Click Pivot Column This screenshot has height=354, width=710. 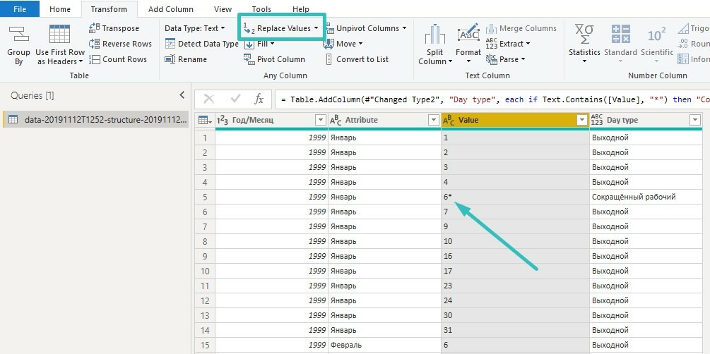click(274, 59)
